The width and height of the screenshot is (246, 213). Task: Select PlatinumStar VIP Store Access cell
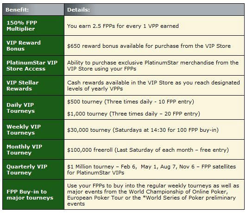(33, 65)
